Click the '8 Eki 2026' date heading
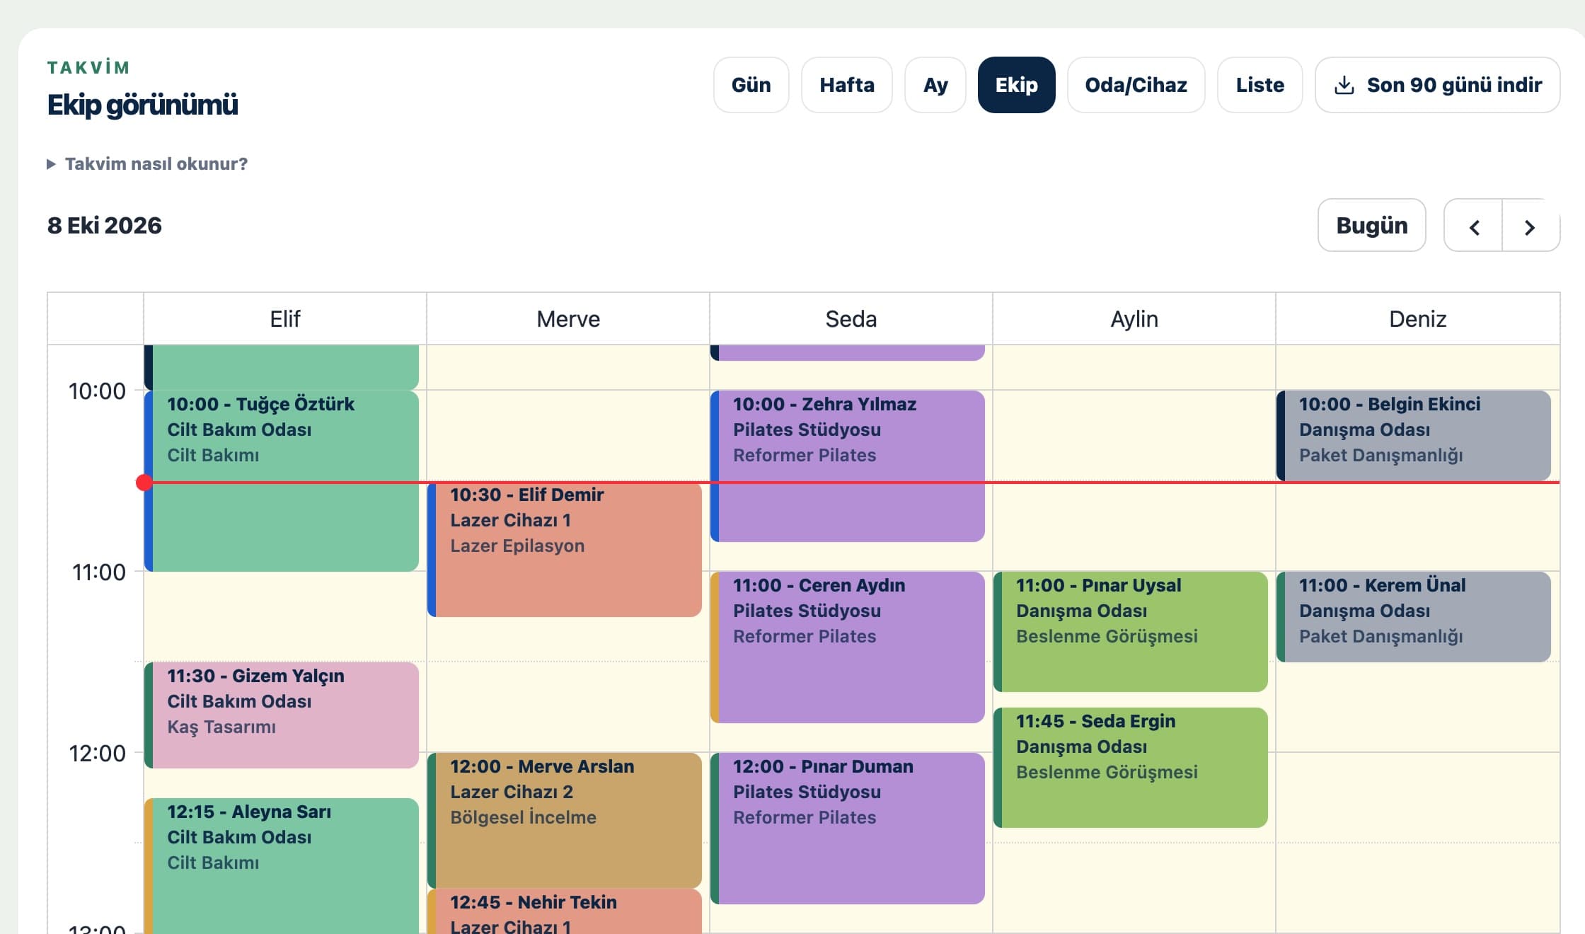This screenshot has height=934, width=1585. 105,226
